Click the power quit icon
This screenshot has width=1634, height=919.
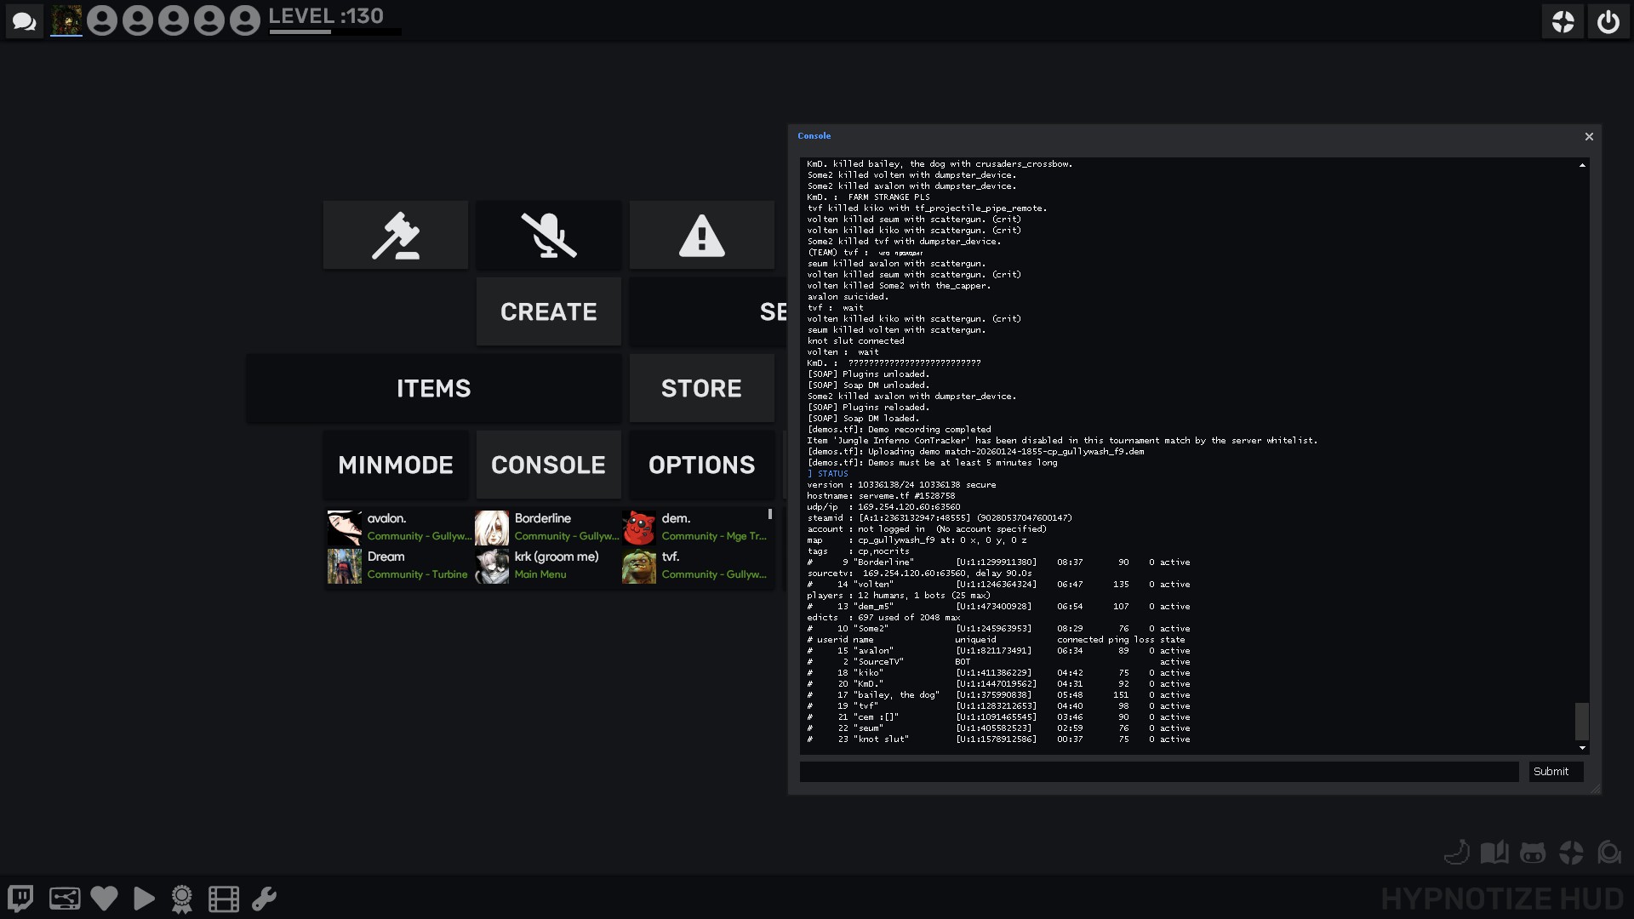(1608, 21)
